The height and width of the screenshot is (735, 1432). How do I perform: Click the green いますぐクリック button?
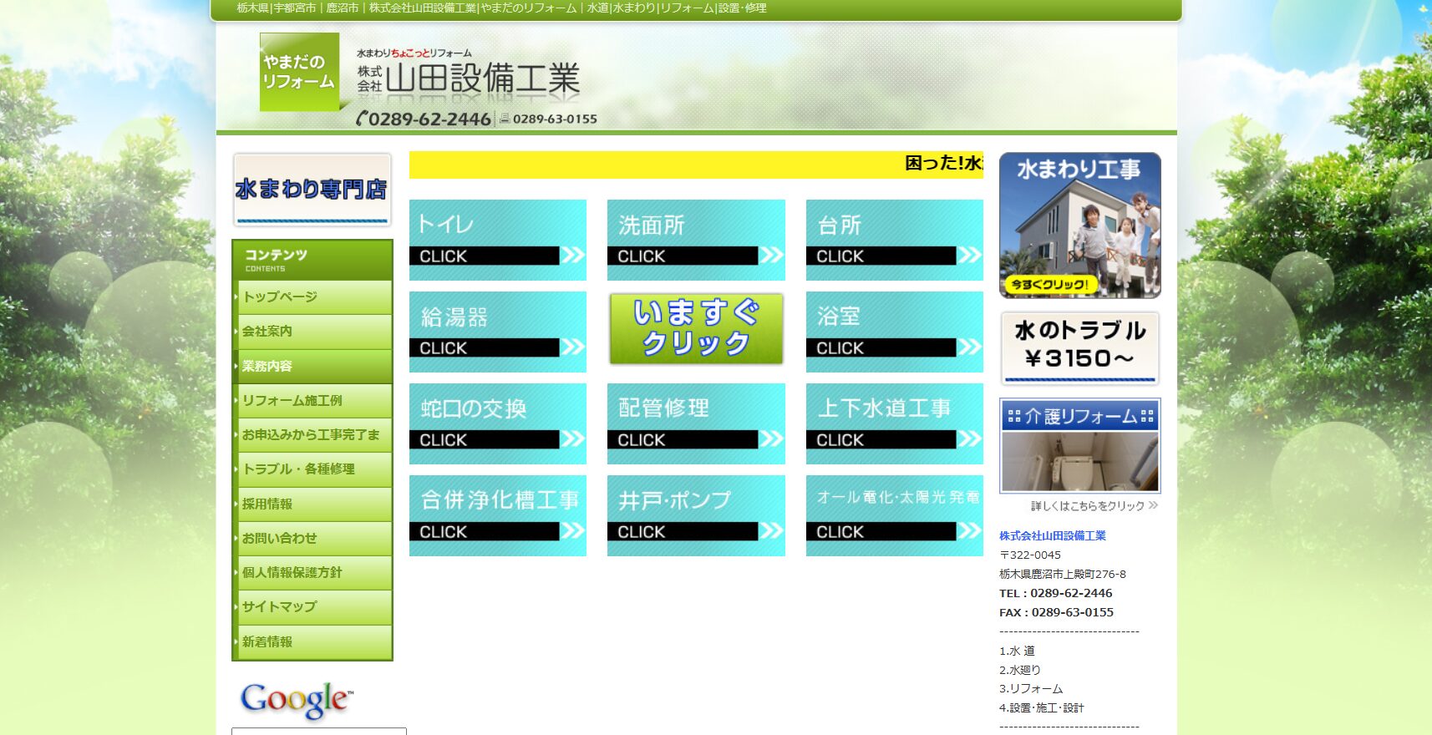click(696, 329)
